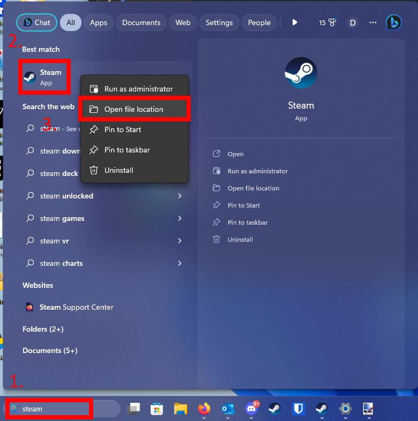Open Microsoft Store from the taskbar
This screenshot has height=421, width=418.
click(x=157, y=409)
